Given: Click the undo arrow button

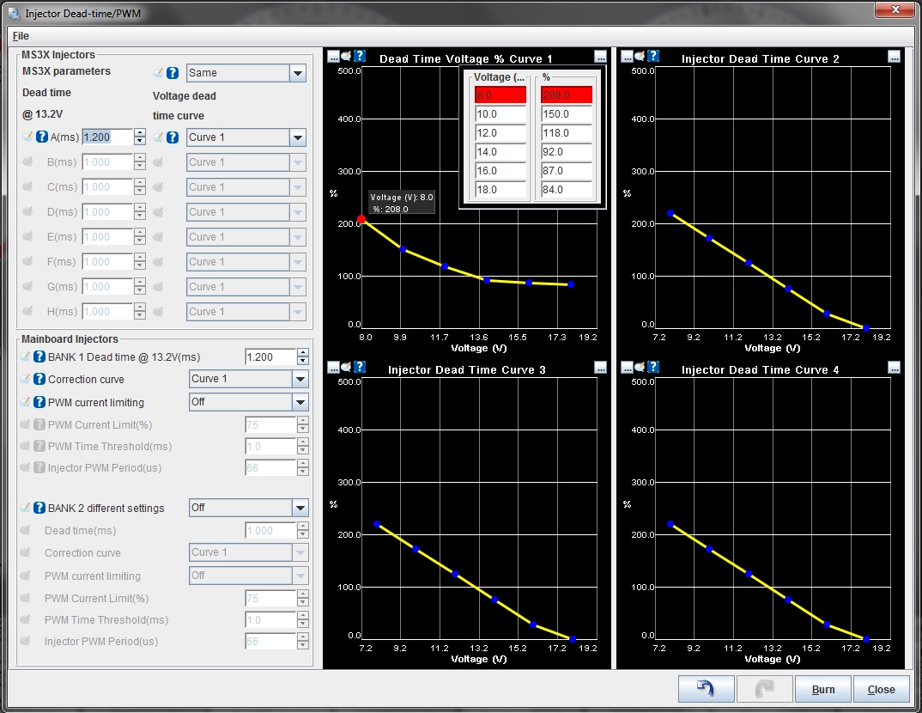Looking at the screenshot, I should pyautogui.click(x=706, y=689).
